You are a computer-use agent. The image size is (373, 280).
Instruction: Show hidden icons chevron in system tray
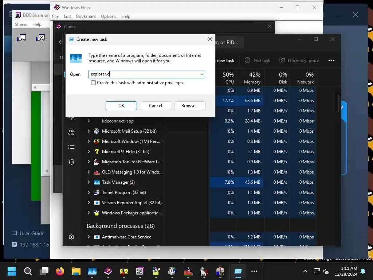(305, 271)
